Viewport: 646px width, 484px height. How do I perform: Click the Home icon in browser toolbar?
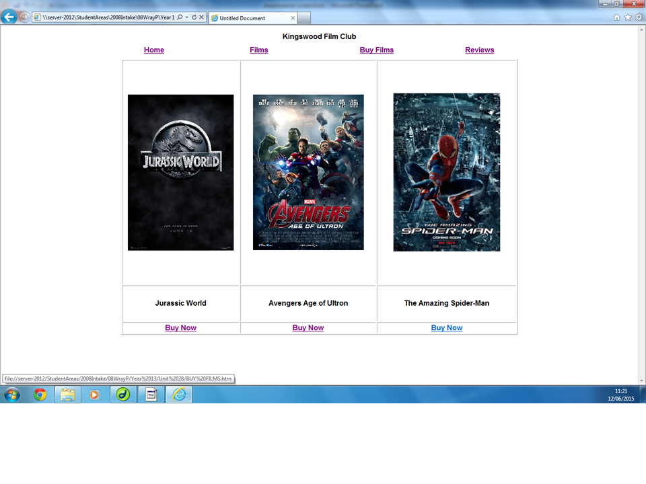[617, 17]
